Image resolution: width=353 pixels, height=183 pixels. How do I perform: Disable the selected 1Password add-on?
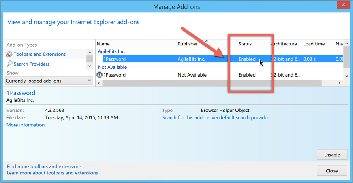(332, 155)
